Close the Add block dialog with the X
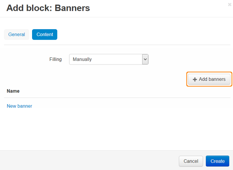Screen dimensions: 233x170 229,5
